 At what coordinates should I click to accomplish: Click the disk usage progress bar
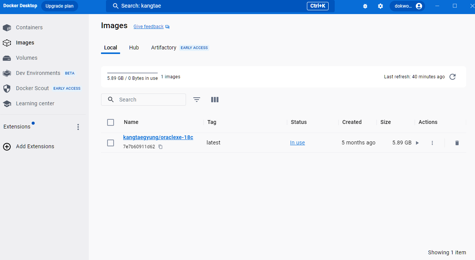132,73
